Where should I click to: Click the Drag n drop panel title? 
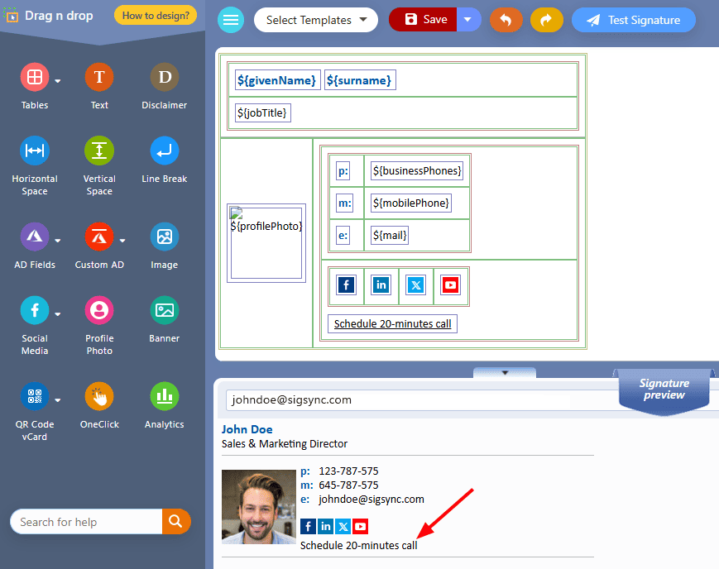[x=59, y=16]
